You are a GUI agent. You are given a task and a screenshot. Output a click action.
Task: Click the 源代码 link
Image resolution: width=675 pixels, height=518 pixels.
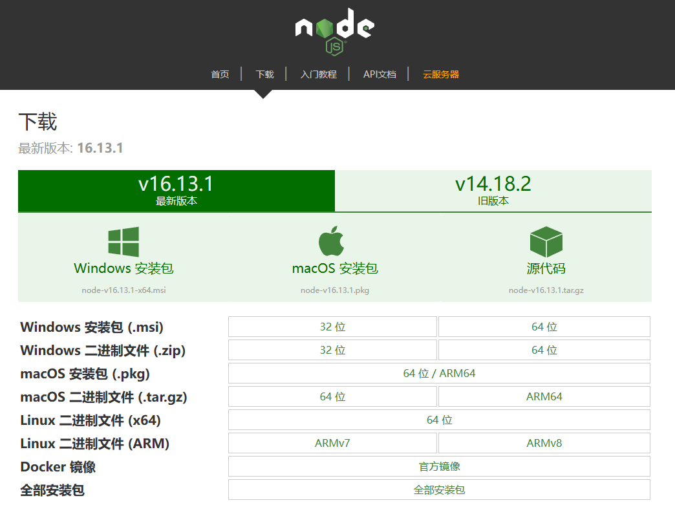coord(546,268)
